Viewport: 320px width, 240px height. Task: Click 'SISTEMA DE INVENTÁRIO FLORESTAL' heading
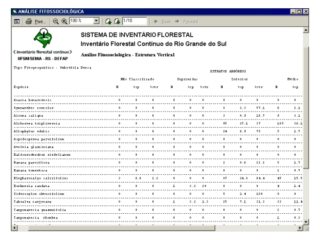(137, 34)
